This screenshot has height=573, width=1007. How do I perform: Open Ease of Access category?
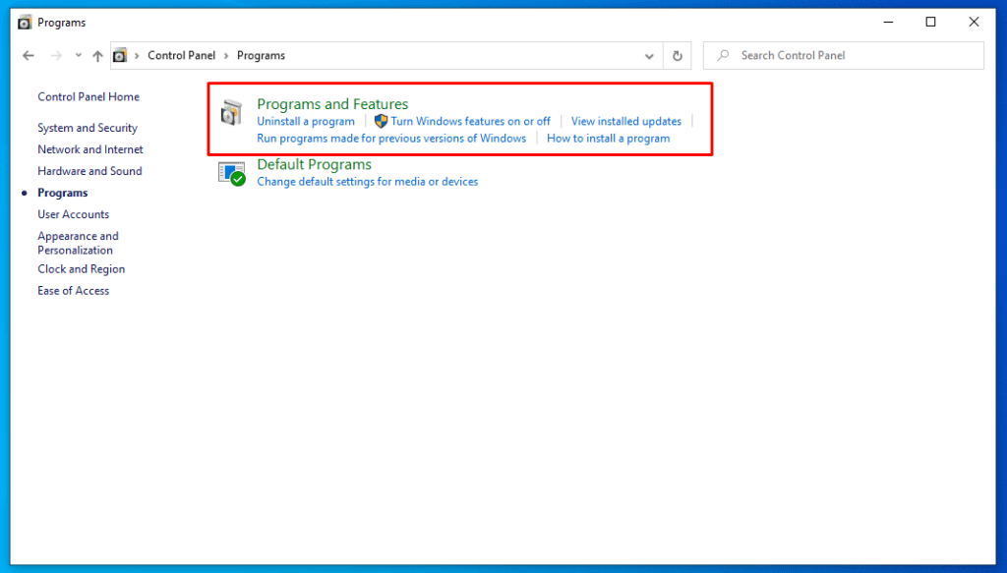click(x=73, y=291)
